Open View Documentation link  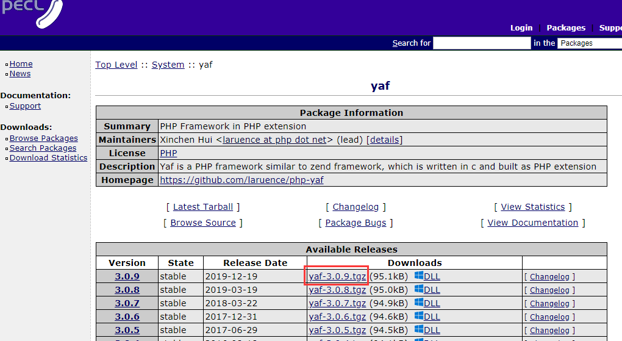[x=532, y=223]
